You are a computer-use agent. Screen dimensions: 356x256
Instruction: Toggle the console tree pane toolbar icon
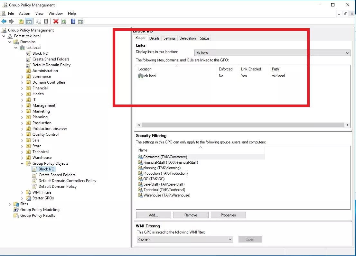click(29, 22)
